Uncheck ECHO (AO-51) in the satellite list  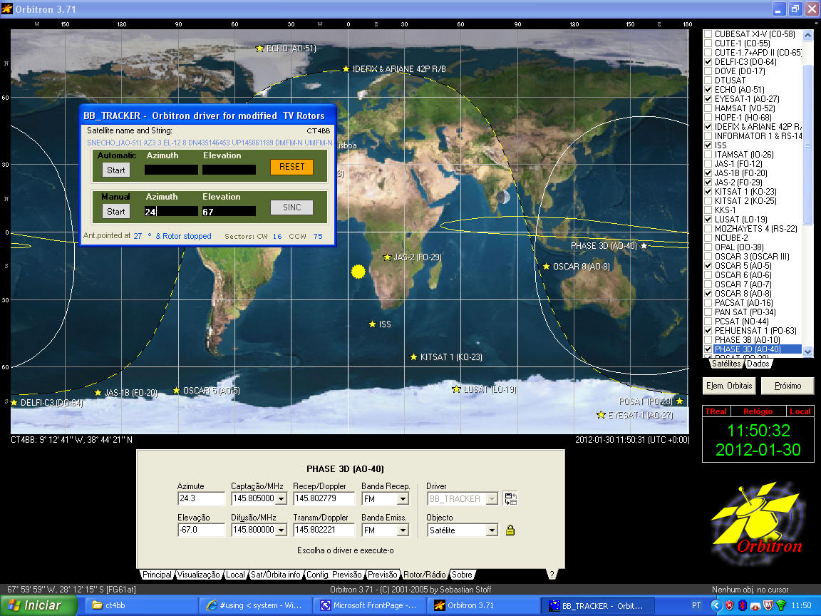[x=708, y=90]
